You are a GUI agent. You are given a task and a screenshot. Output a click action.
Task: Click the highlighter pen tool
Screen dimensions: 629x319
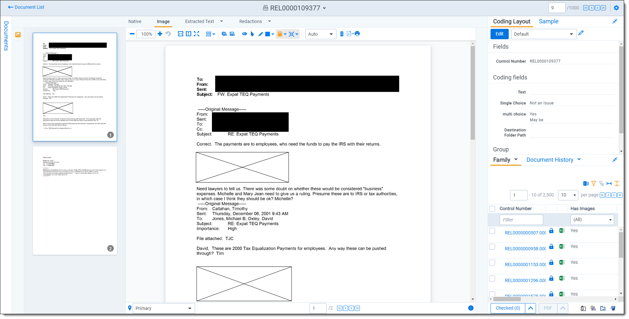point(260,34)
